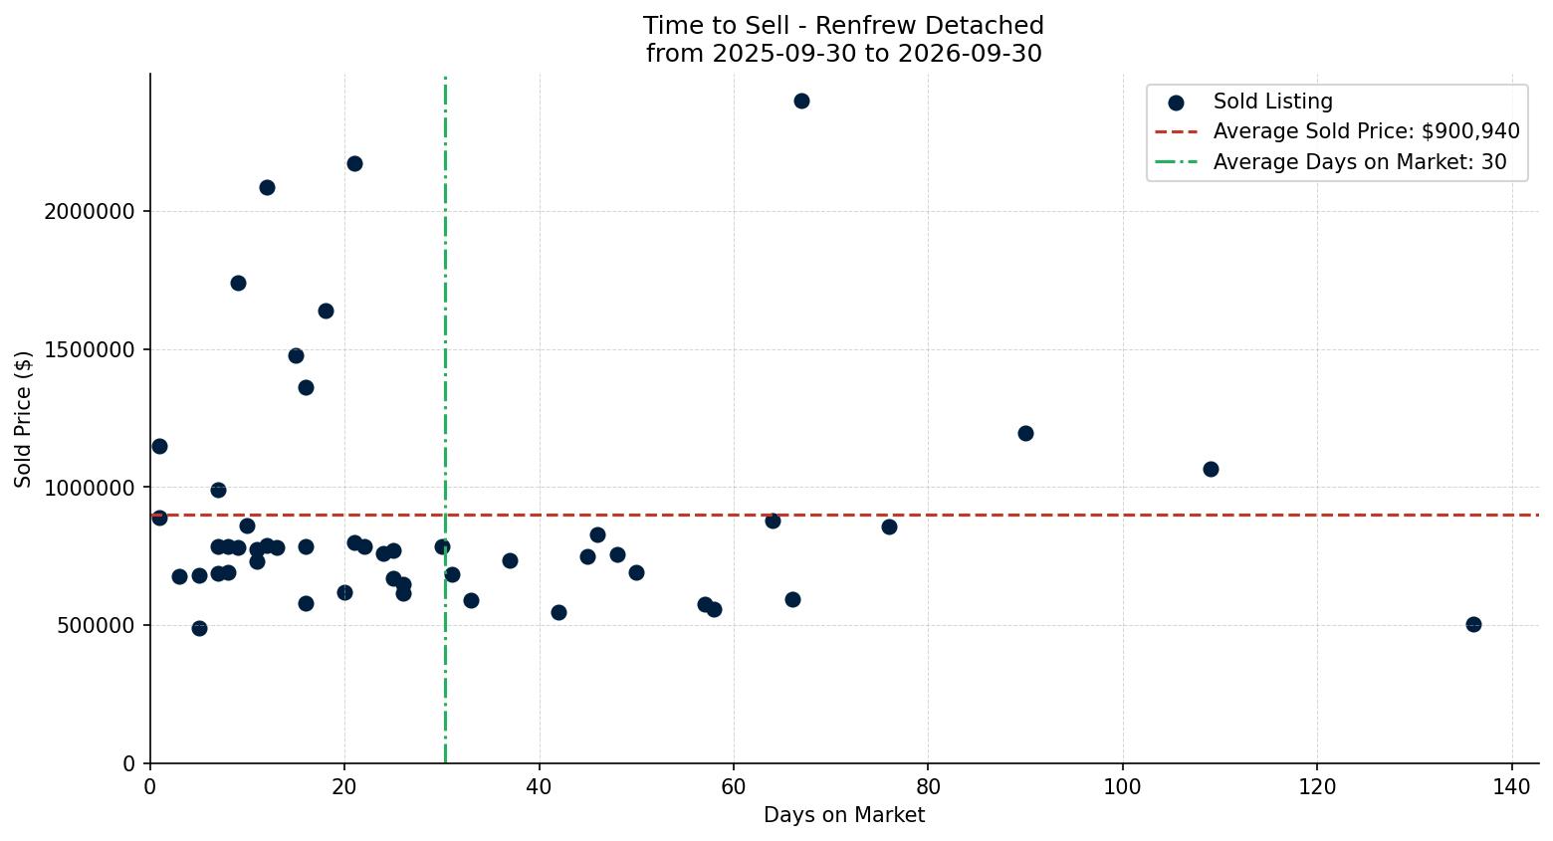Image resolution: width=1553 pixels, height=841 pixels.
Task: Click the x-axis tick label "140"
Action: 1512,785
